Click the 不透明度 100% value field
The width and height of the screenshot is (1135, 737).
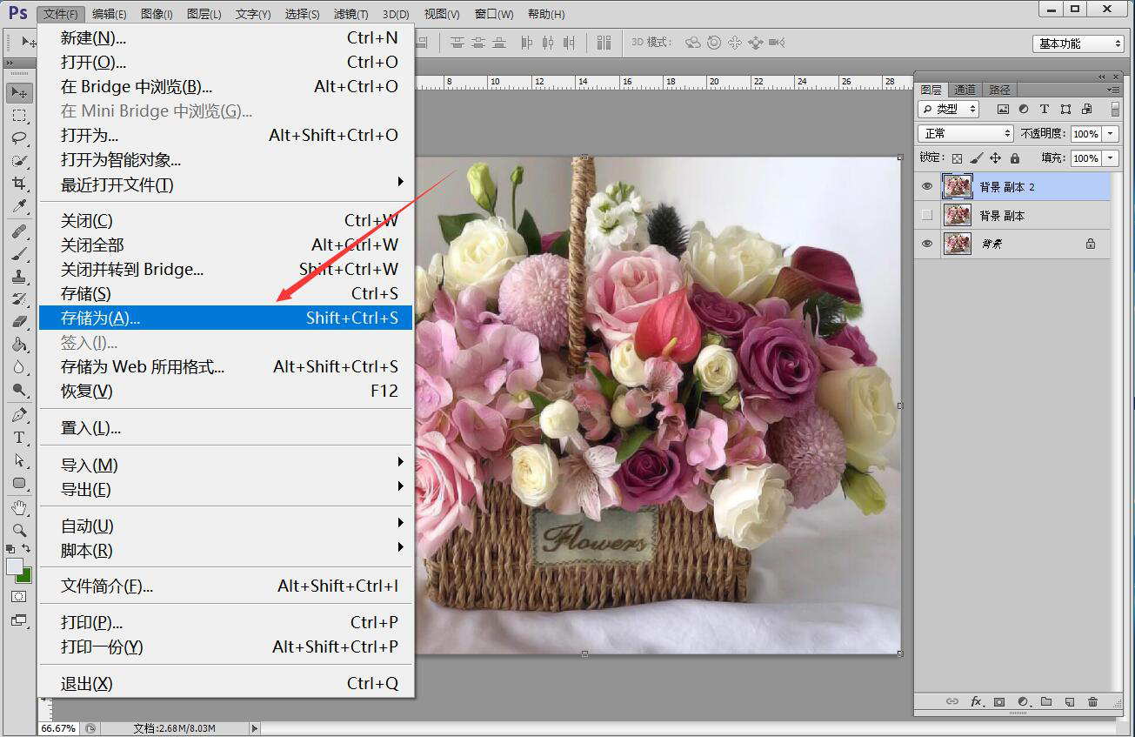coord(1085,134)
